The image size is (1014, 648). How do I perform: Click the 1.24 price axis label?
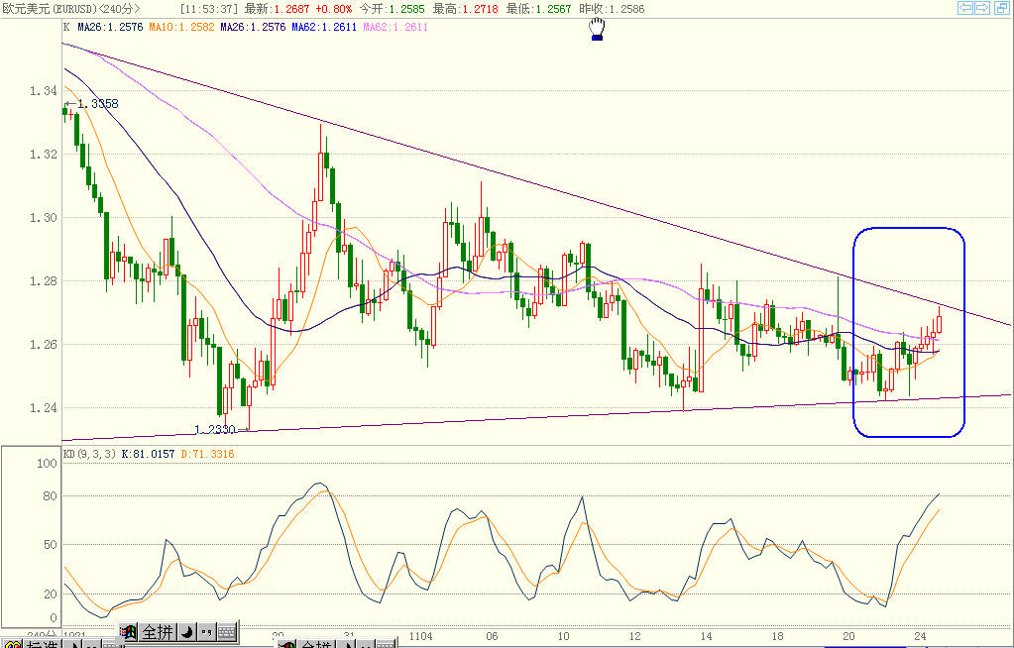click(44, 408)
